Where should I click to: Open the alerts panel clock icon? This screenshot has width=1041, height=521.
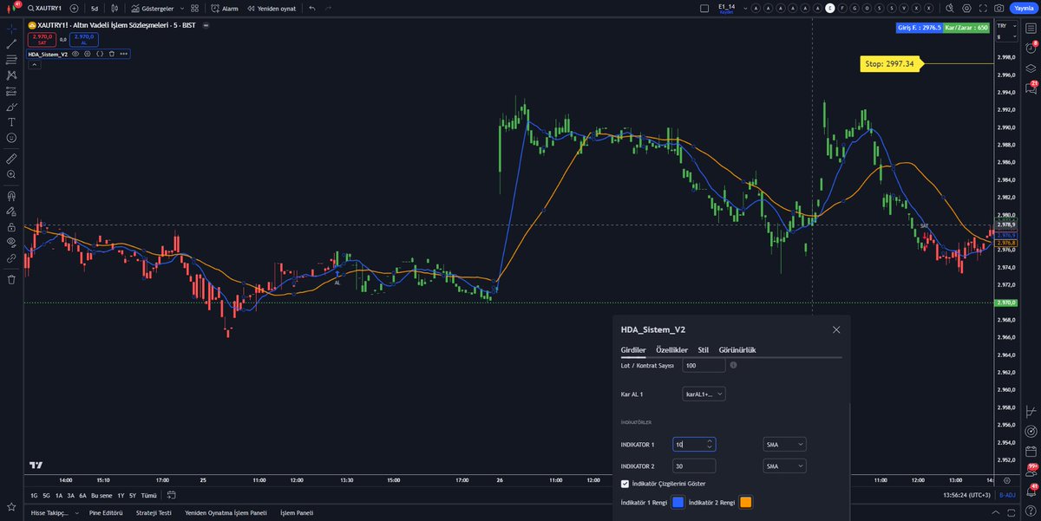tap(1032, 49)
